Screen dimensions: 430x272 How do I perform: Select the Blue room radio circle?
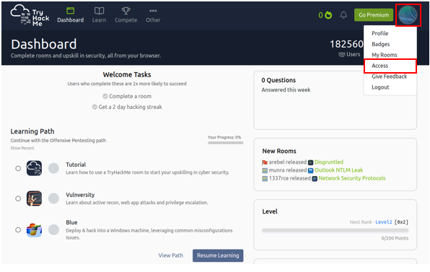point(18,229)
